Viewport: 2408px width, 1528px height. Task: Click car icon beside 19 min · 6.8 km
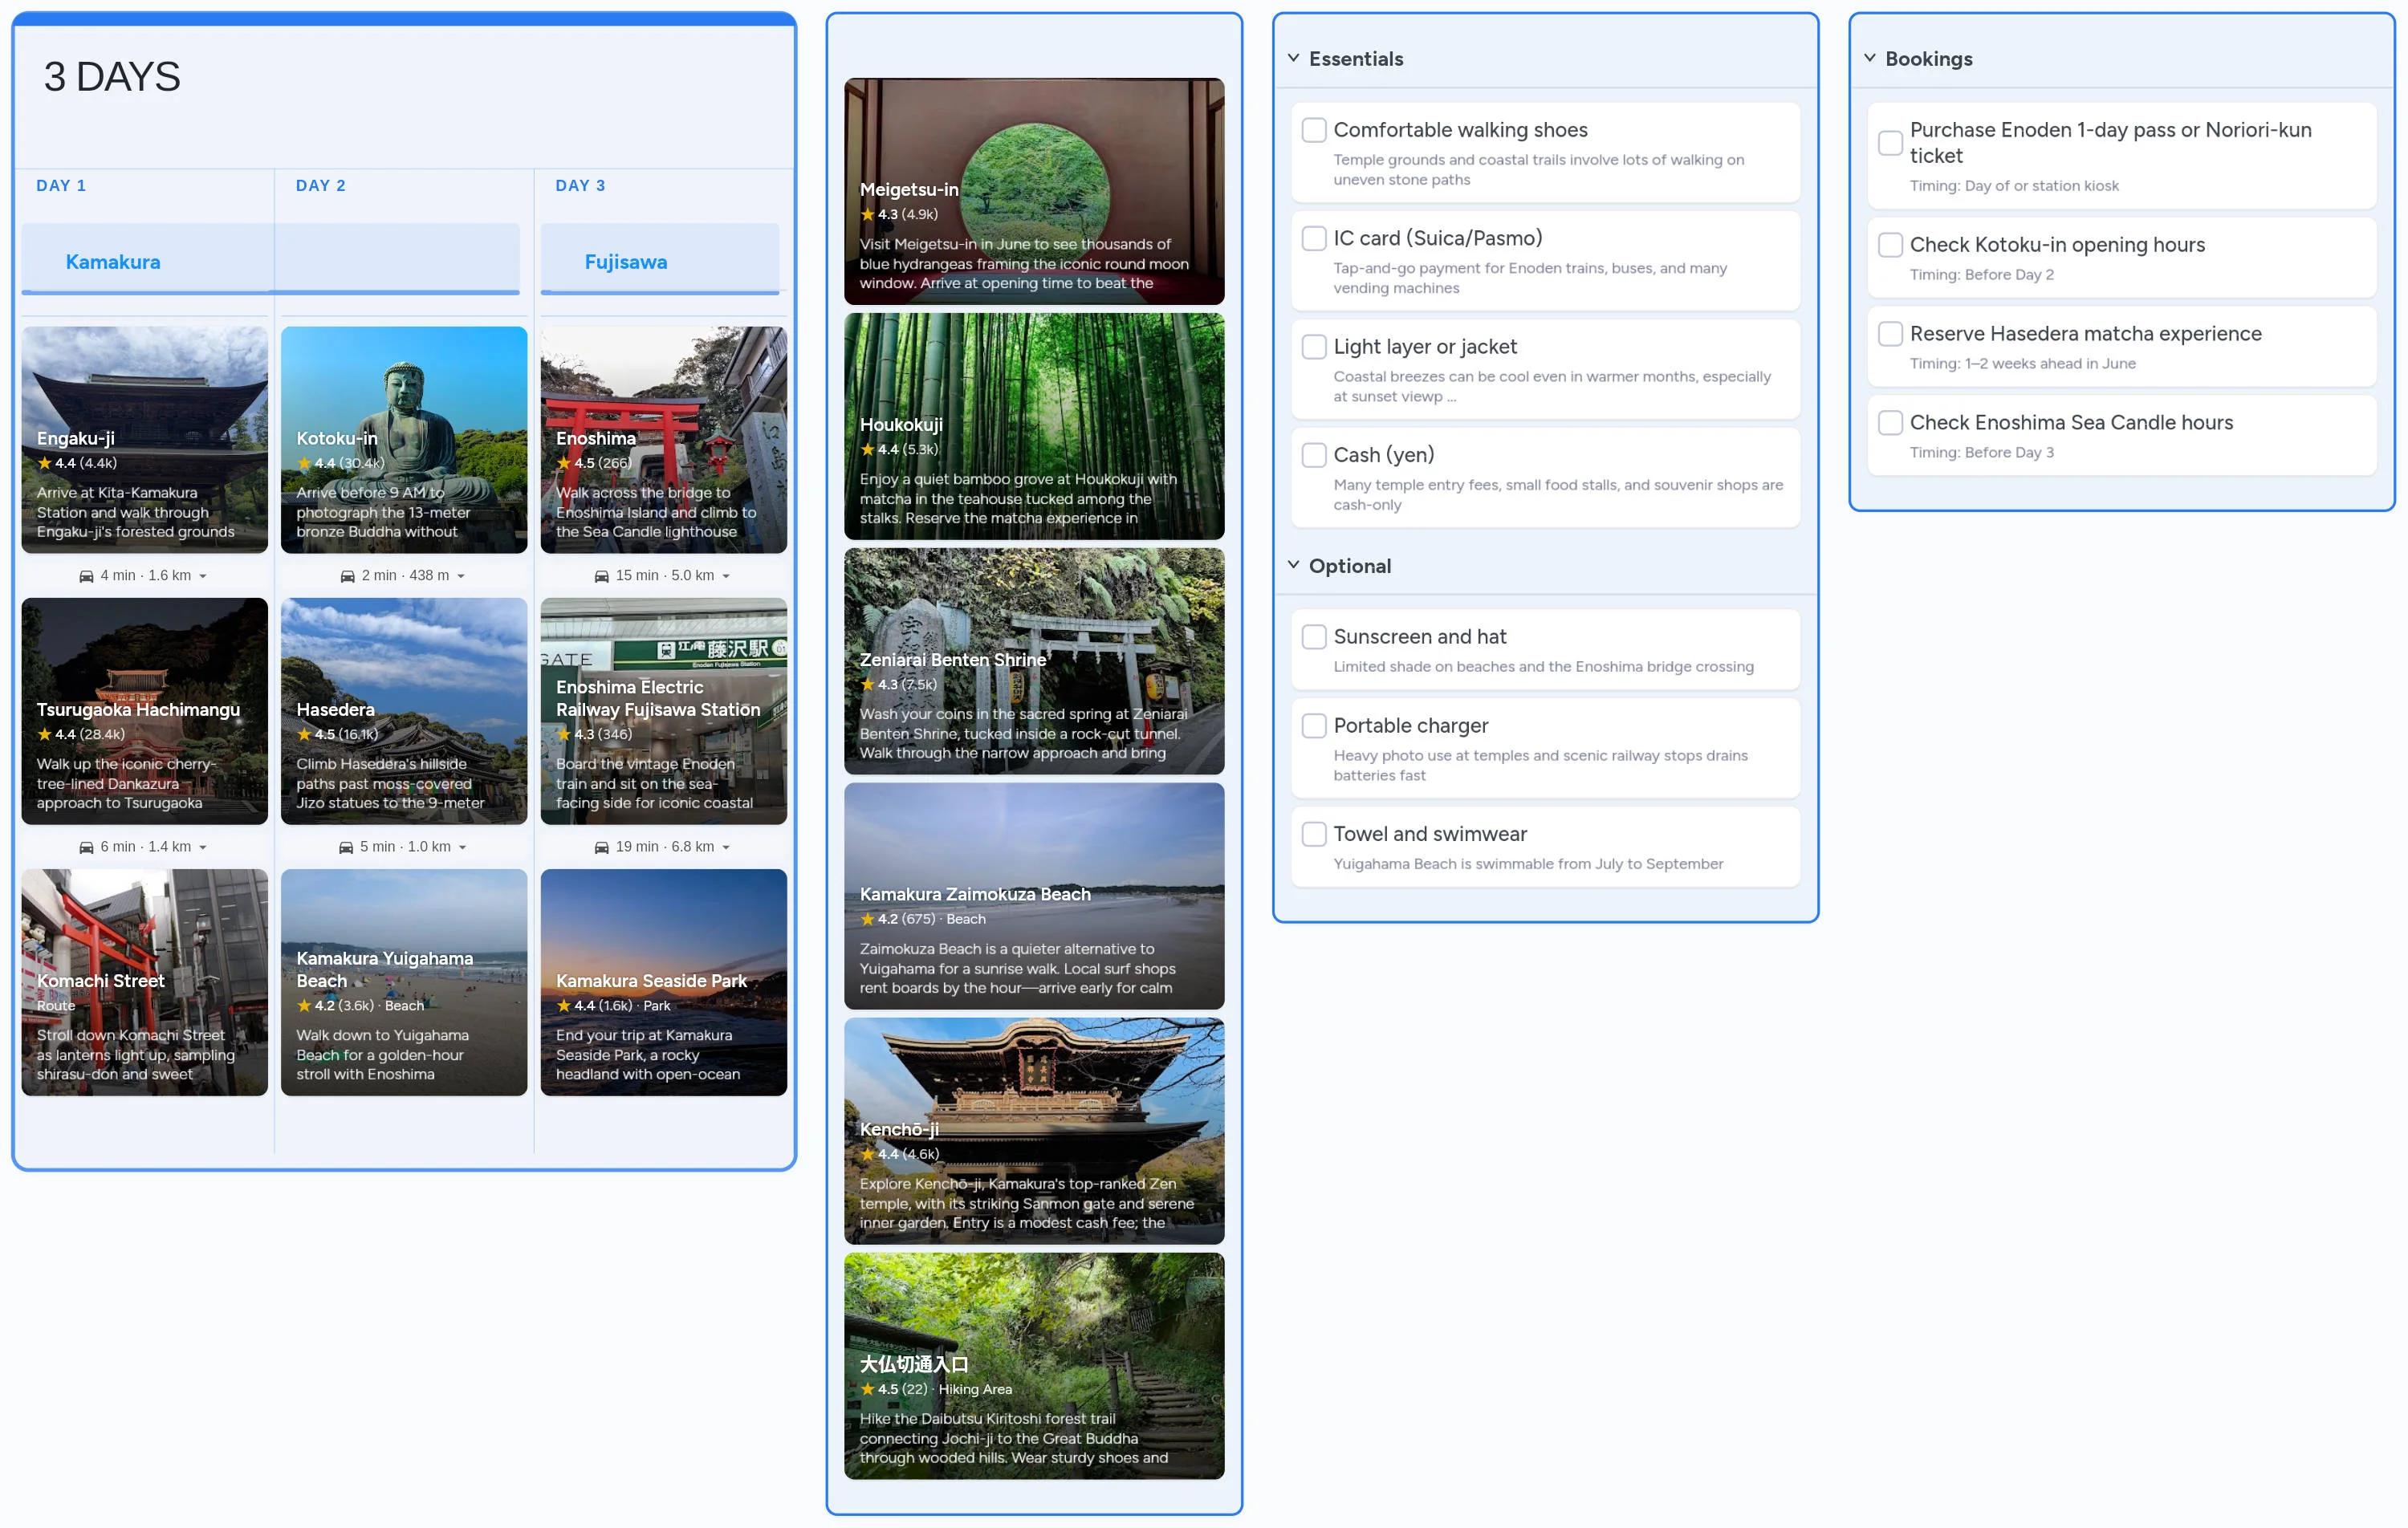(x=601, y=847)
